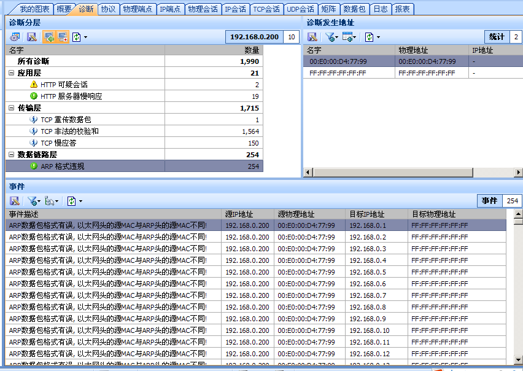Open the refresh dropdown arrow in diagnostics toolbar
This screenshot has width=523, height=371.
85,37
